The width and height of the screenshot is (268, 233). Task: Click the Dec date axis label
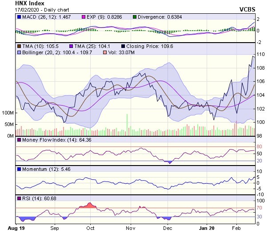pos(168,228)
